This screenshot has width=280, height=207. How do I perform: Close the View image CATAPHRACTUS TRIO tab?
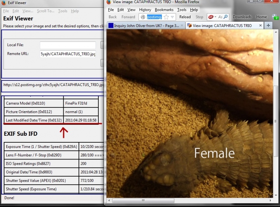click(x=260, y=26)
